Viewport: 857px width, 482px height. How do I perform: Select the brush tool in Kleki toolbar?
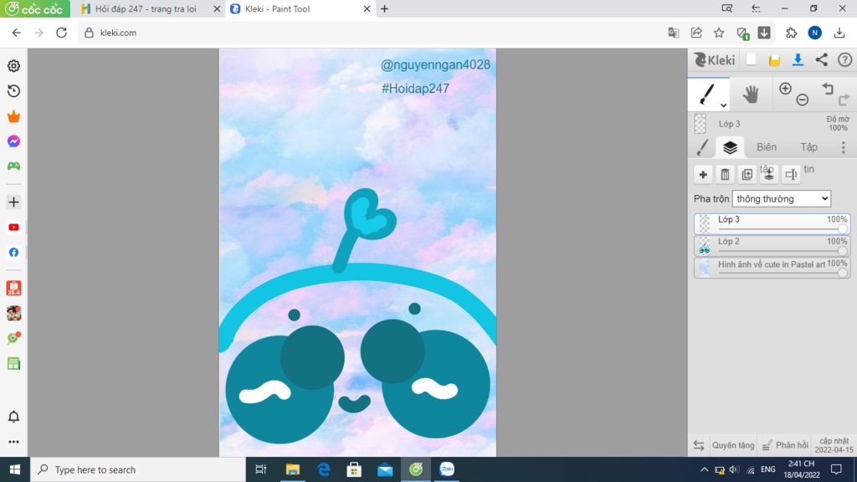click(x=706, y=94)
